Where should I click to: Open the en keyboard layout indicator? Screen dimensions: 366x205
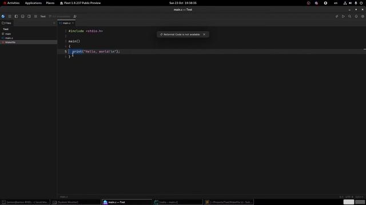pos(336,3)
